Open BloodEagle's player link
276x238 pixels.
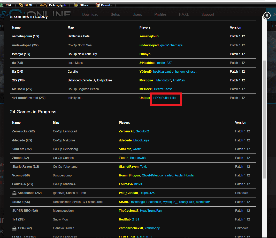click(141, 140)
